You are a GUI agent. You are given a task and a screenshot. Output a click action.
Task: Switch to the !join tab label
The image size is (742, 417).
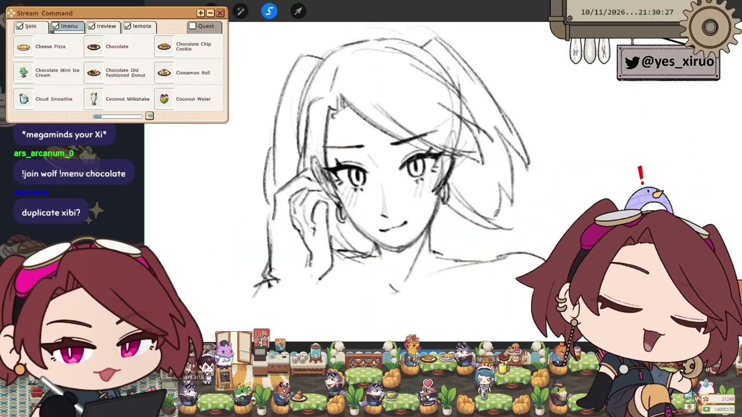[x=31, y=26]
